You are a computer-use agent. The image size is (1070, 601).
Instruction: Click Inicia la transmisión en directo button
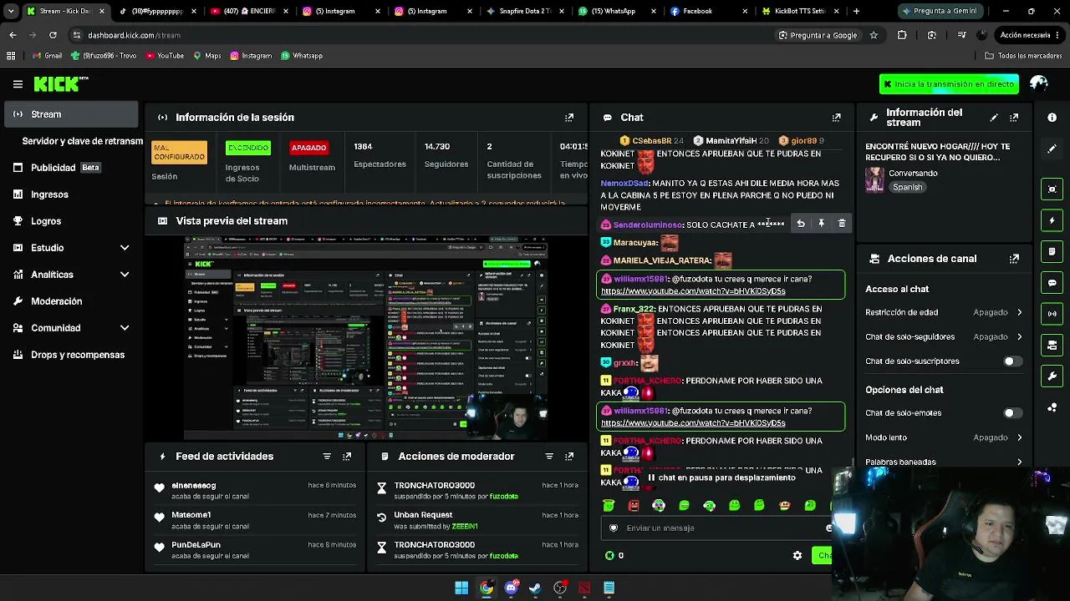point(949,84)
